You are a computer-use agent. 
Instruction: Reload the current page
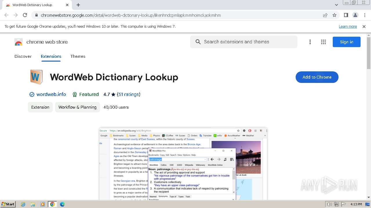[25, 15]
